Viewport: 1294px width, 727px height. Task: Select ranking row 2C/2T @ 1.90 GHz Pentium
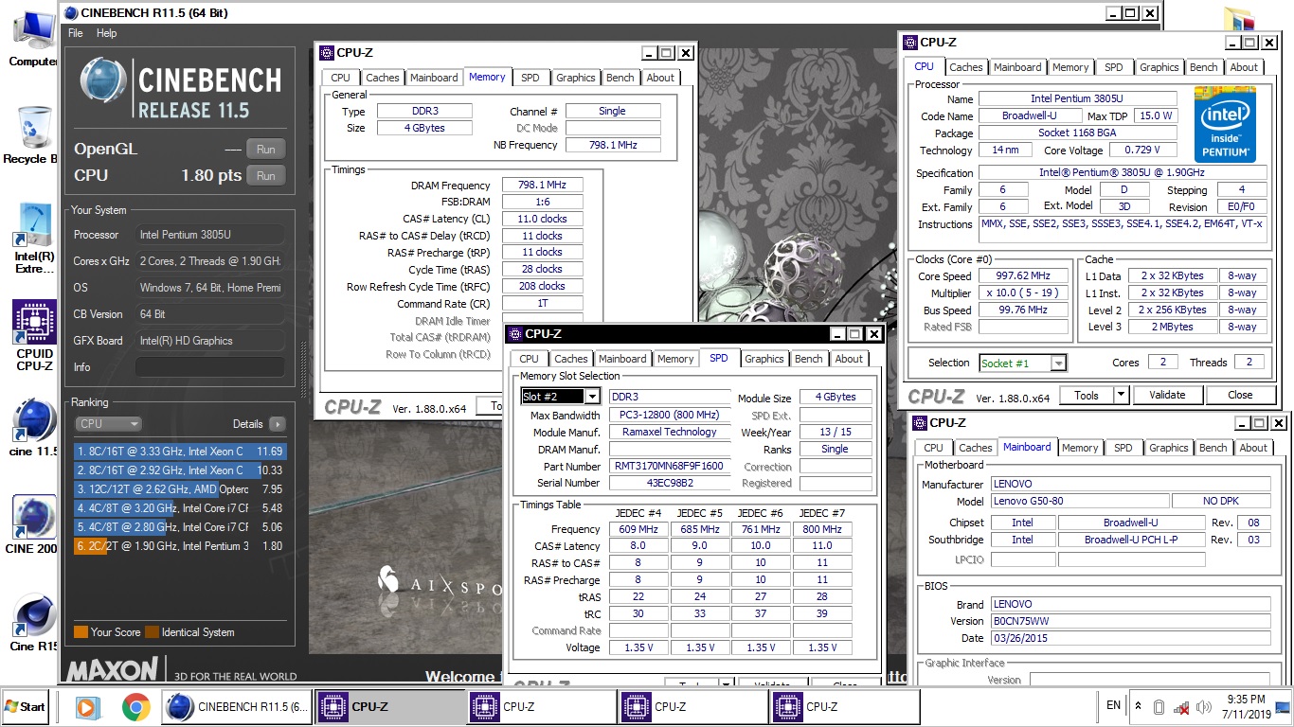[x=179, y=546]
